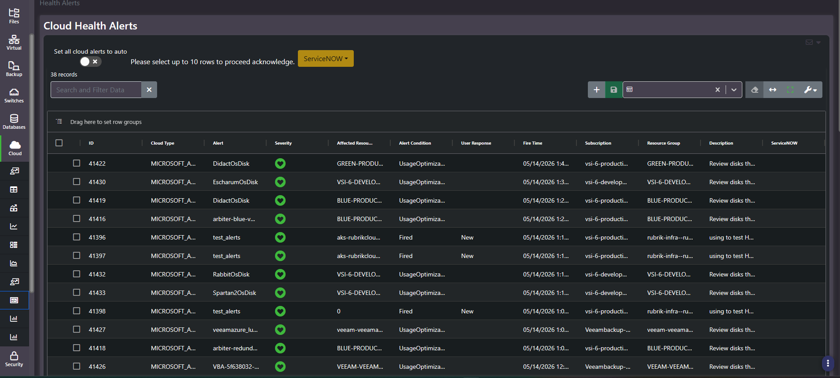Click the row groups icon beside 'Drag here'
Image resolution: width=840 pixels, height=378 pixels.
pos(59,122)
